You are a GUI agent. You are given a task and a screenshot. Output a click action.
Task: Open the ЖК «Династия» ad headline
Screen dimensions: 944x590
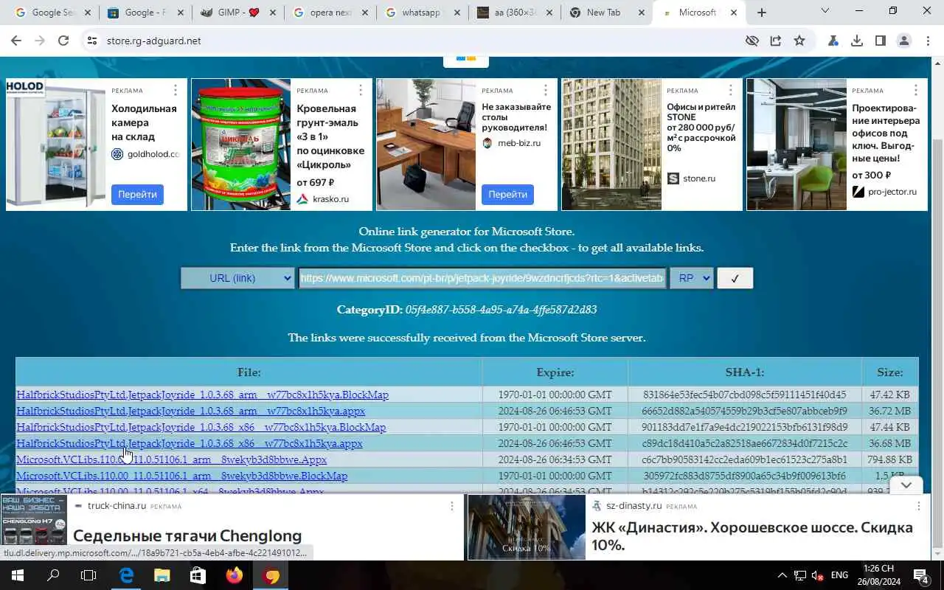point(752,536)
